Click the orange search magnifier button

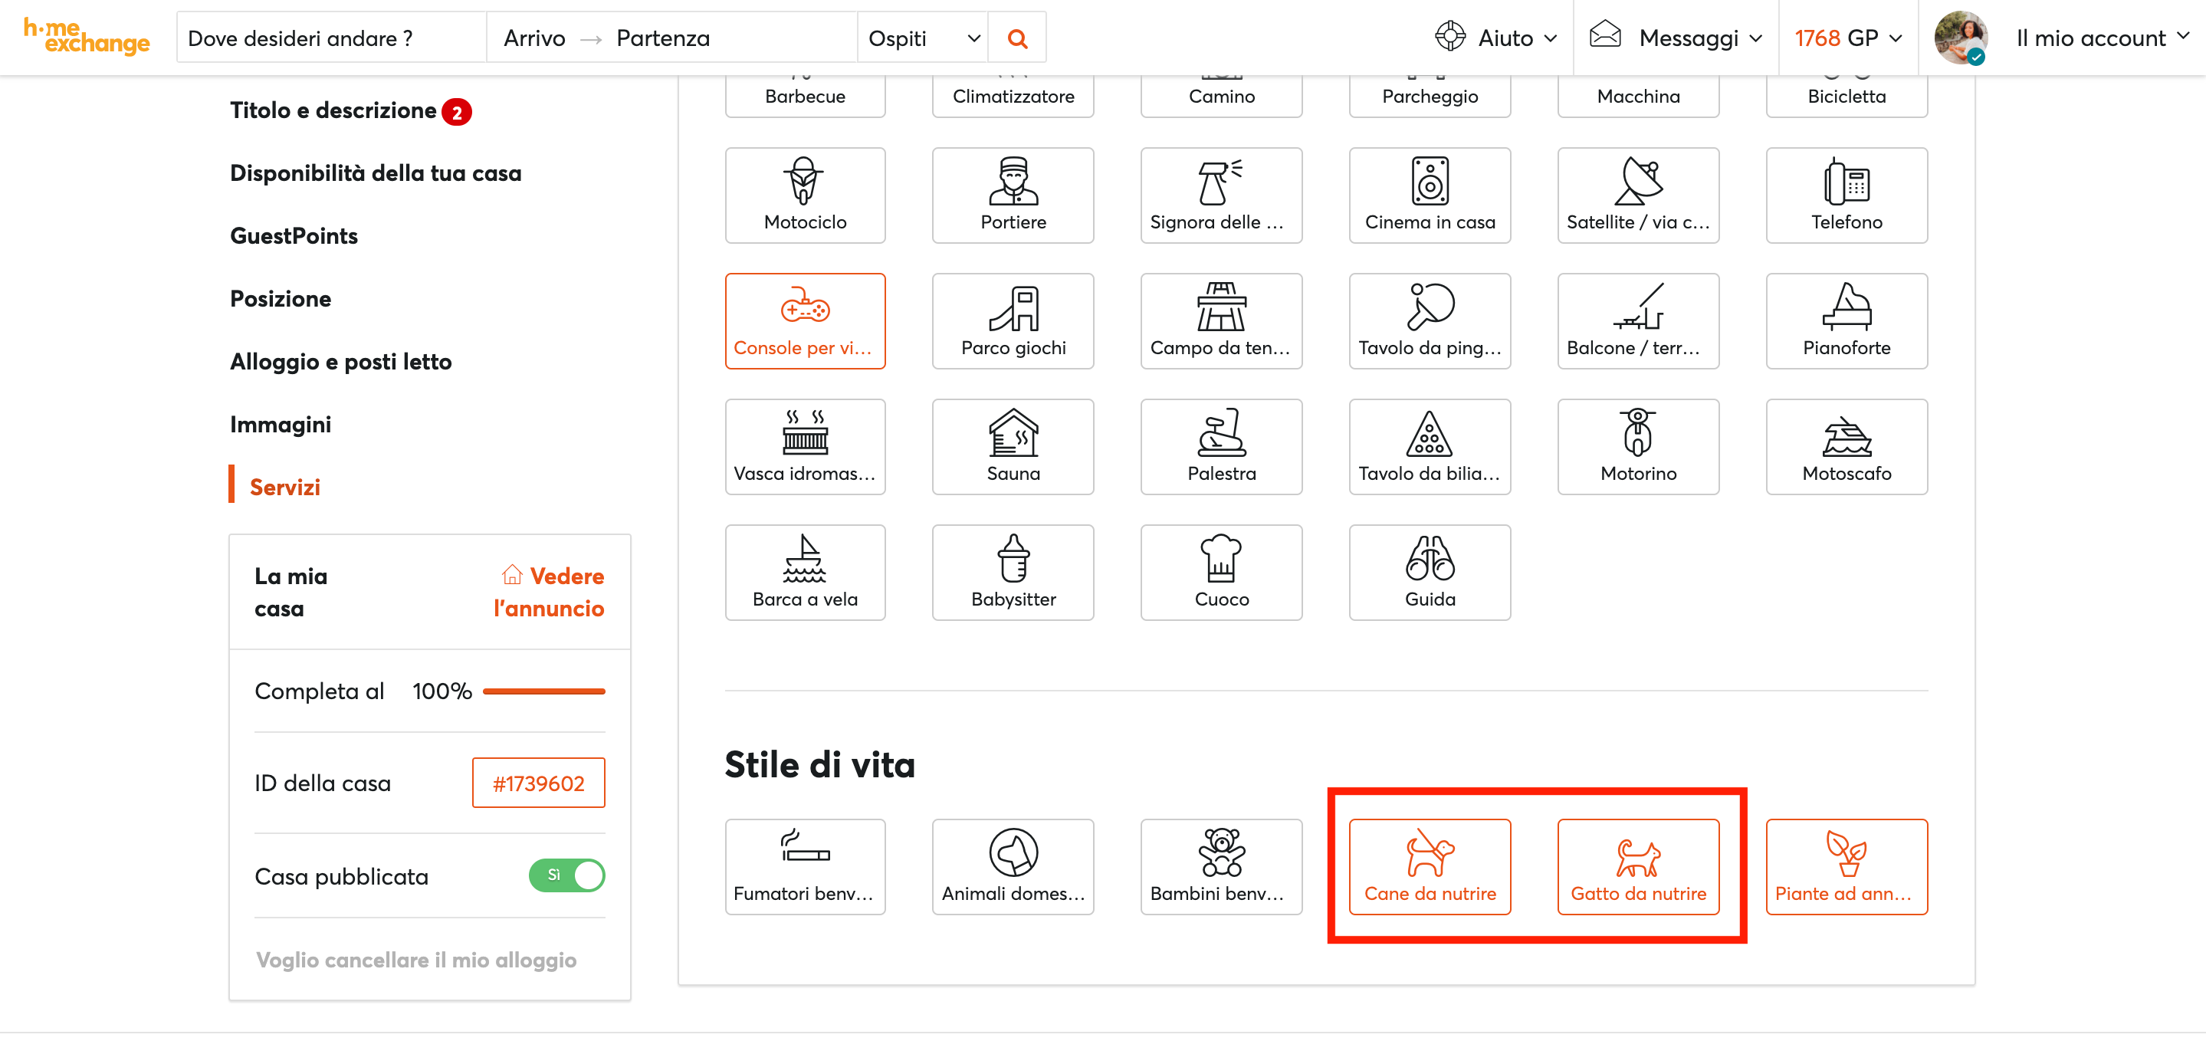click(x=1016, y=38)
